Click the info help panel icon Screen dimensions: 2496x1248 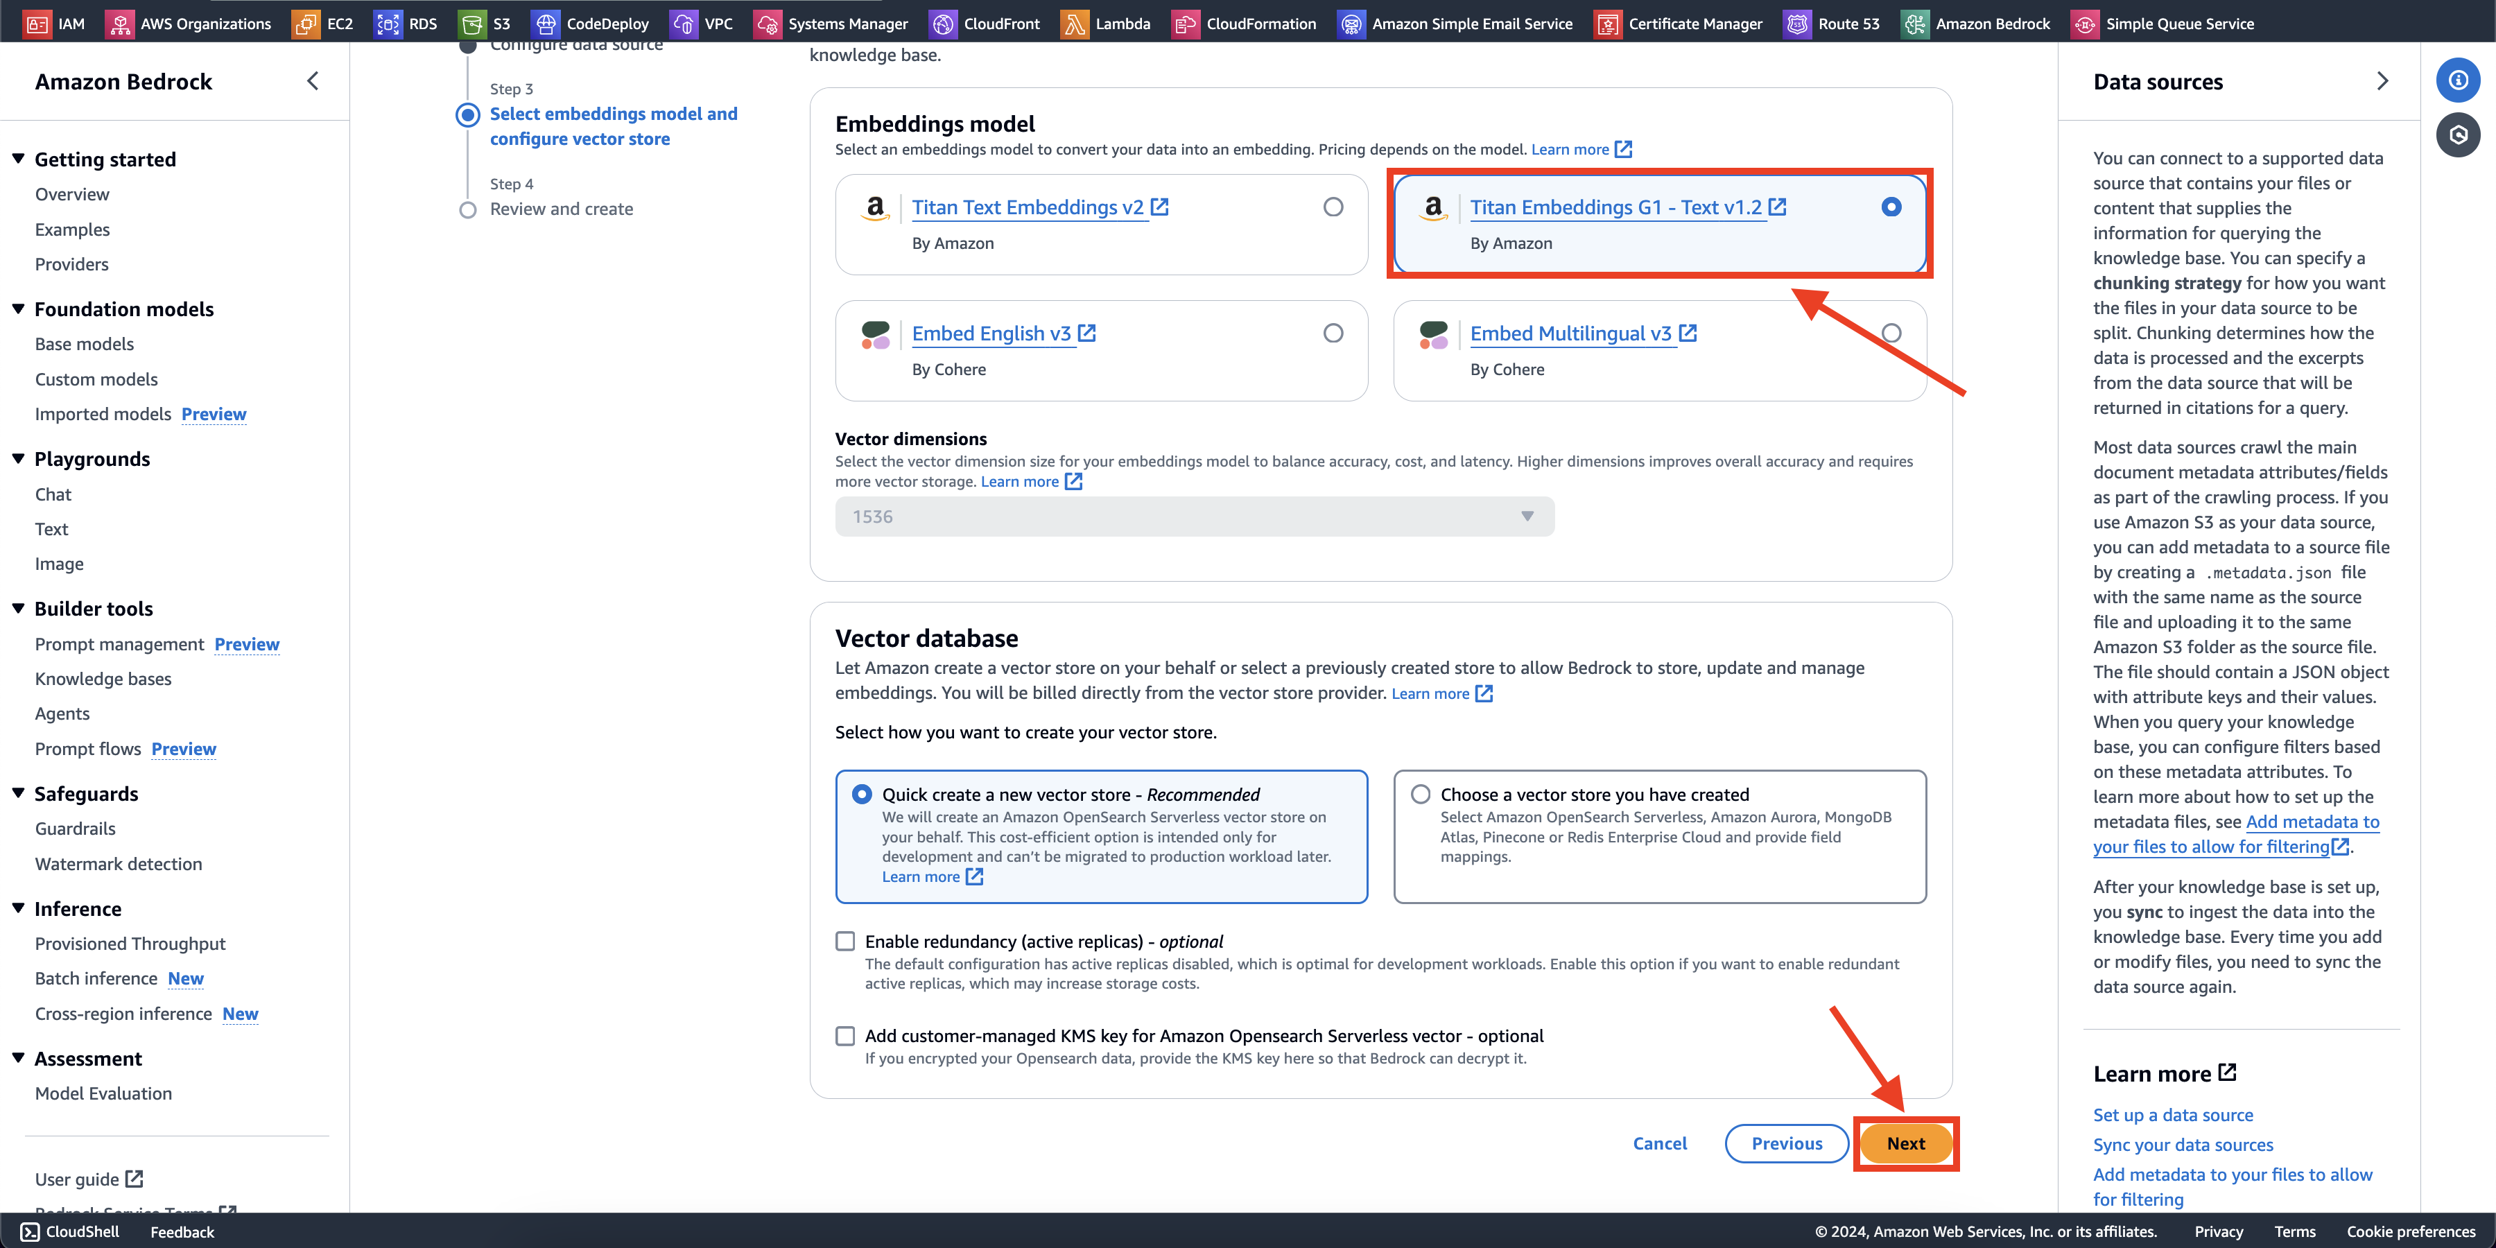click(2458, 80)
